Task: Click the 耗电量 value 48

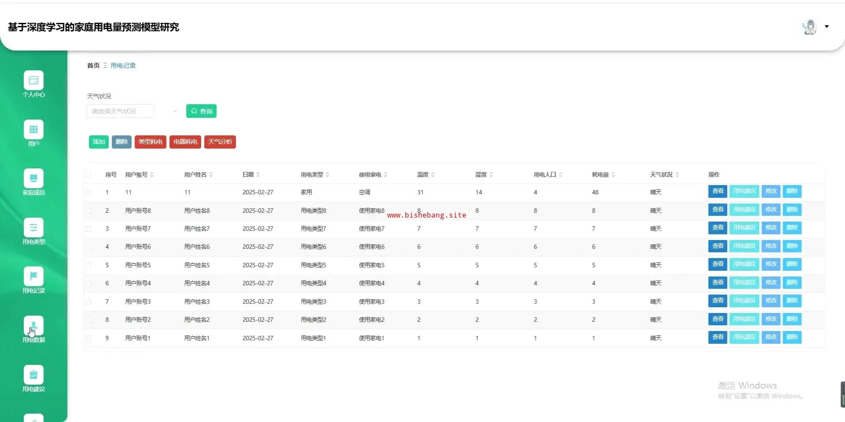Action: click(x=595, y=192)
